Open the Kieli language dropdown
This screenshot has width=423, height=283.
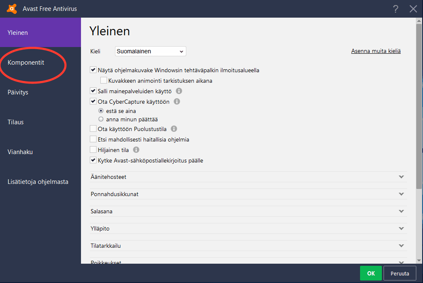point(150,51)
